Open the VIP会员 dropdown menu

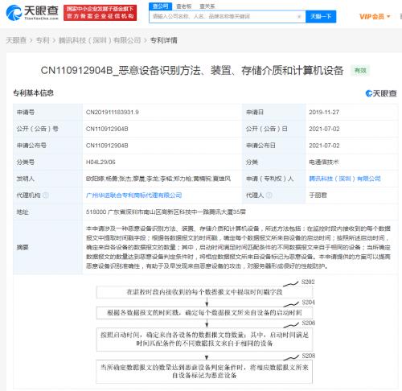coord(375,17)
